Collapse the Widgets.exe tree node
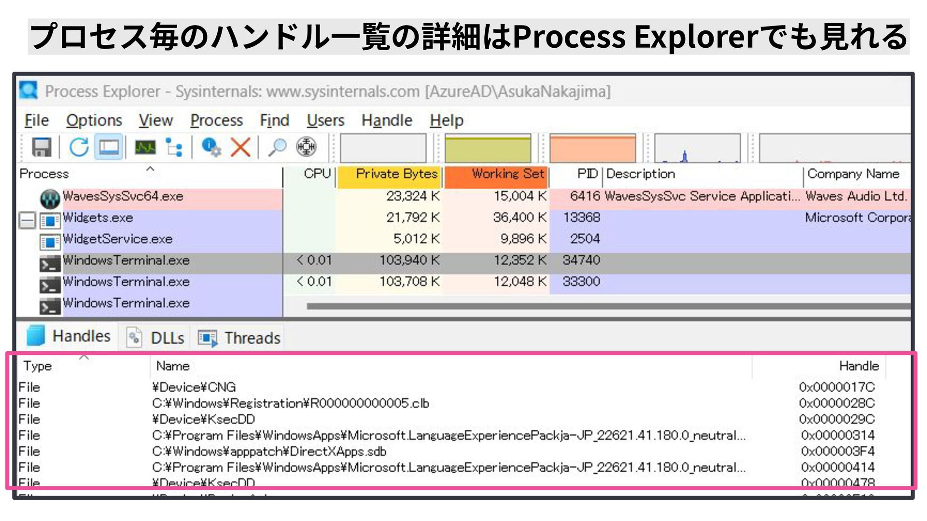The height and width of the screenshot is (521, 927). tap(28, 220)
